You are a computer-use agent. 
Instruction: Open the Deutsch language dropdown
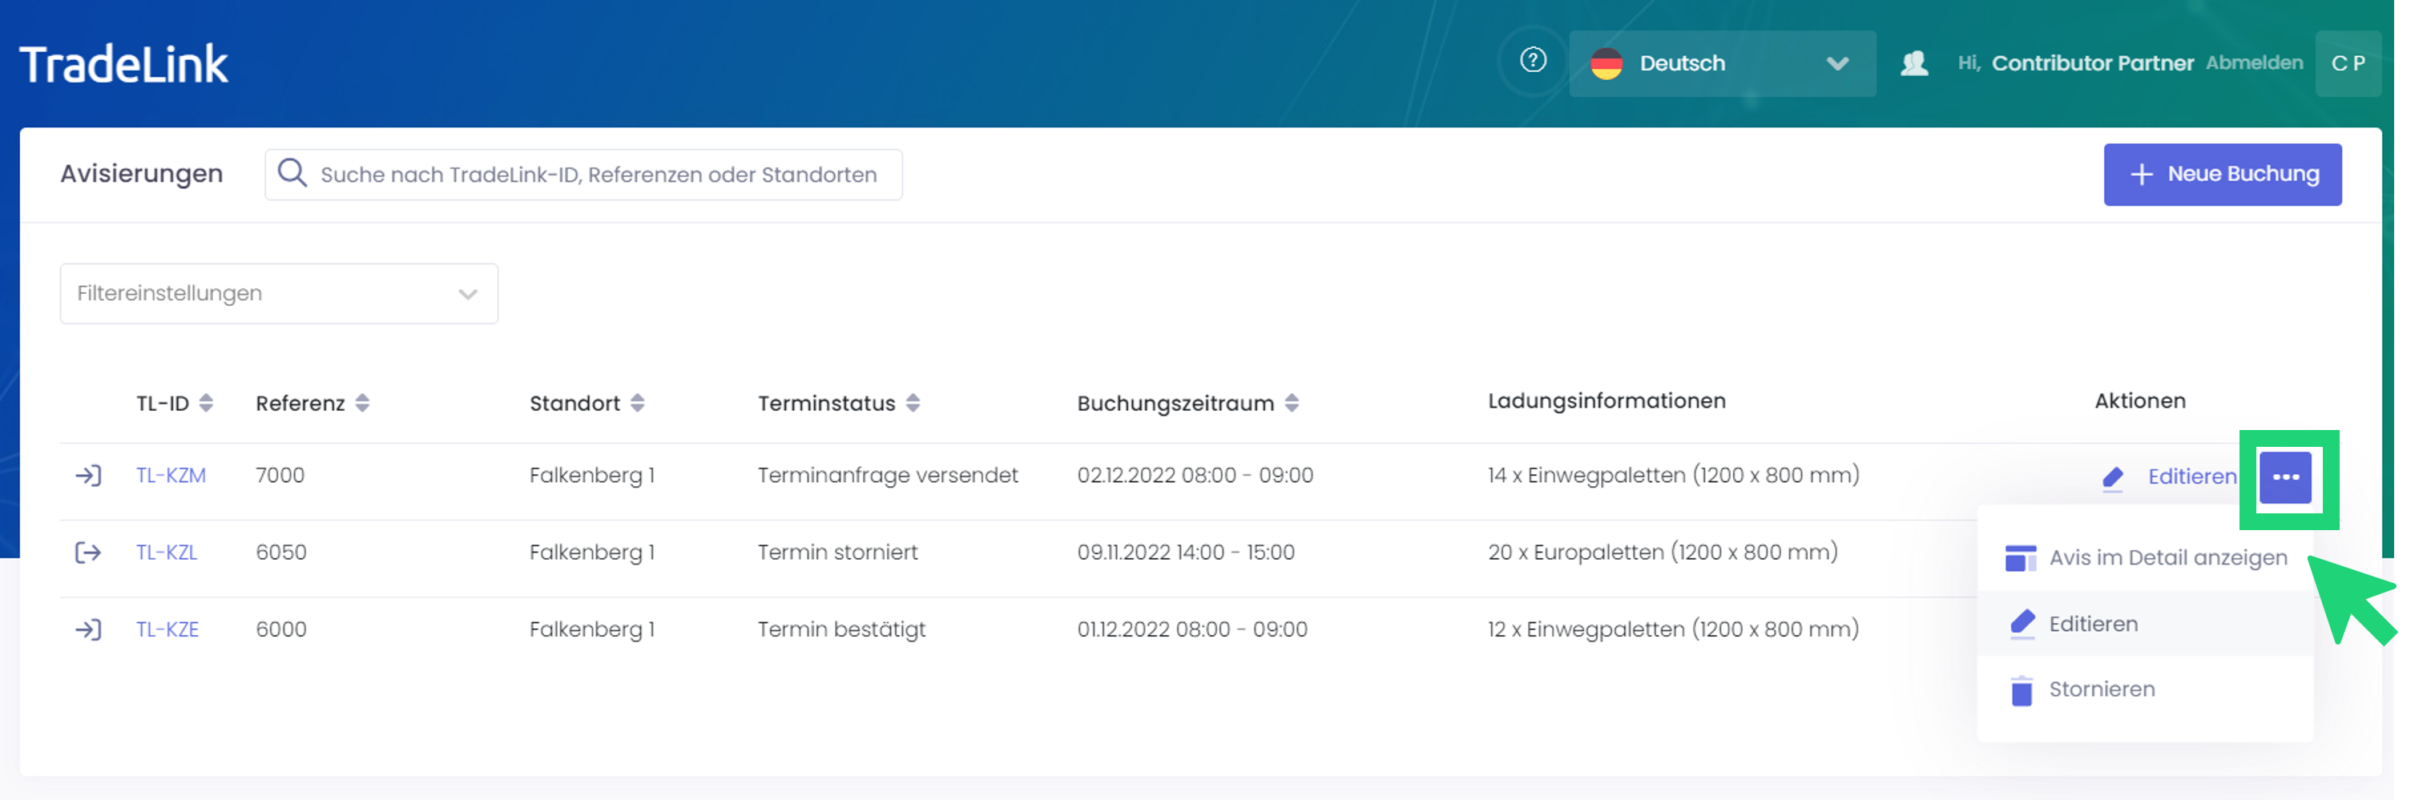pos(1721,63)
